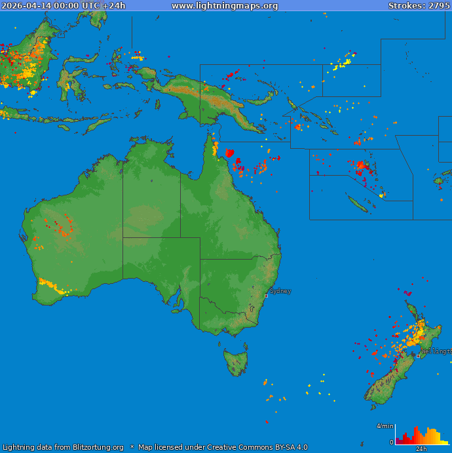Click the large red lightning cluster off Cape York
Image resolution: width=452 pixels, height=453 pixels.
(229, 153)
